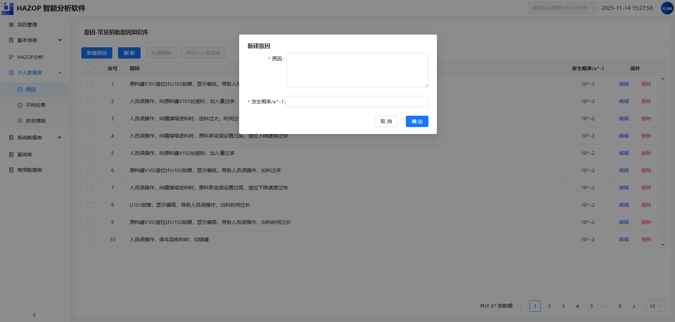The width and height of the screenshot is (675, 322).
Task: Tick the checkbox for row 10
Action: 90,239
